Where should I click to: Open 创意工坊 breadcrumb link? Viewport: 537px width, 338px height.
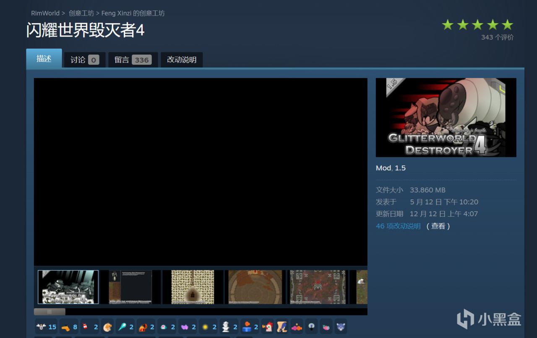click(81, 13)
